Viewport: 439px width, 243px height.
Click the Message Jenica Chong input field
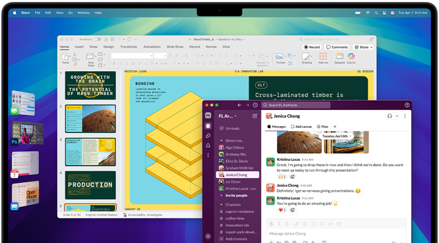pos(336,233)
